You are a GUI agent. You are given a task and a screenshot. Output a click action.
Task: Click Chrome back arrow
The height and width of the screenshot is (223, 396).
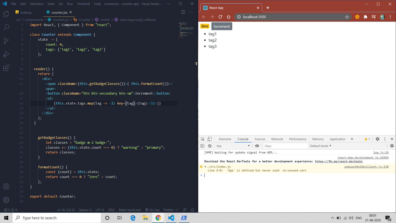pos(204,17)
